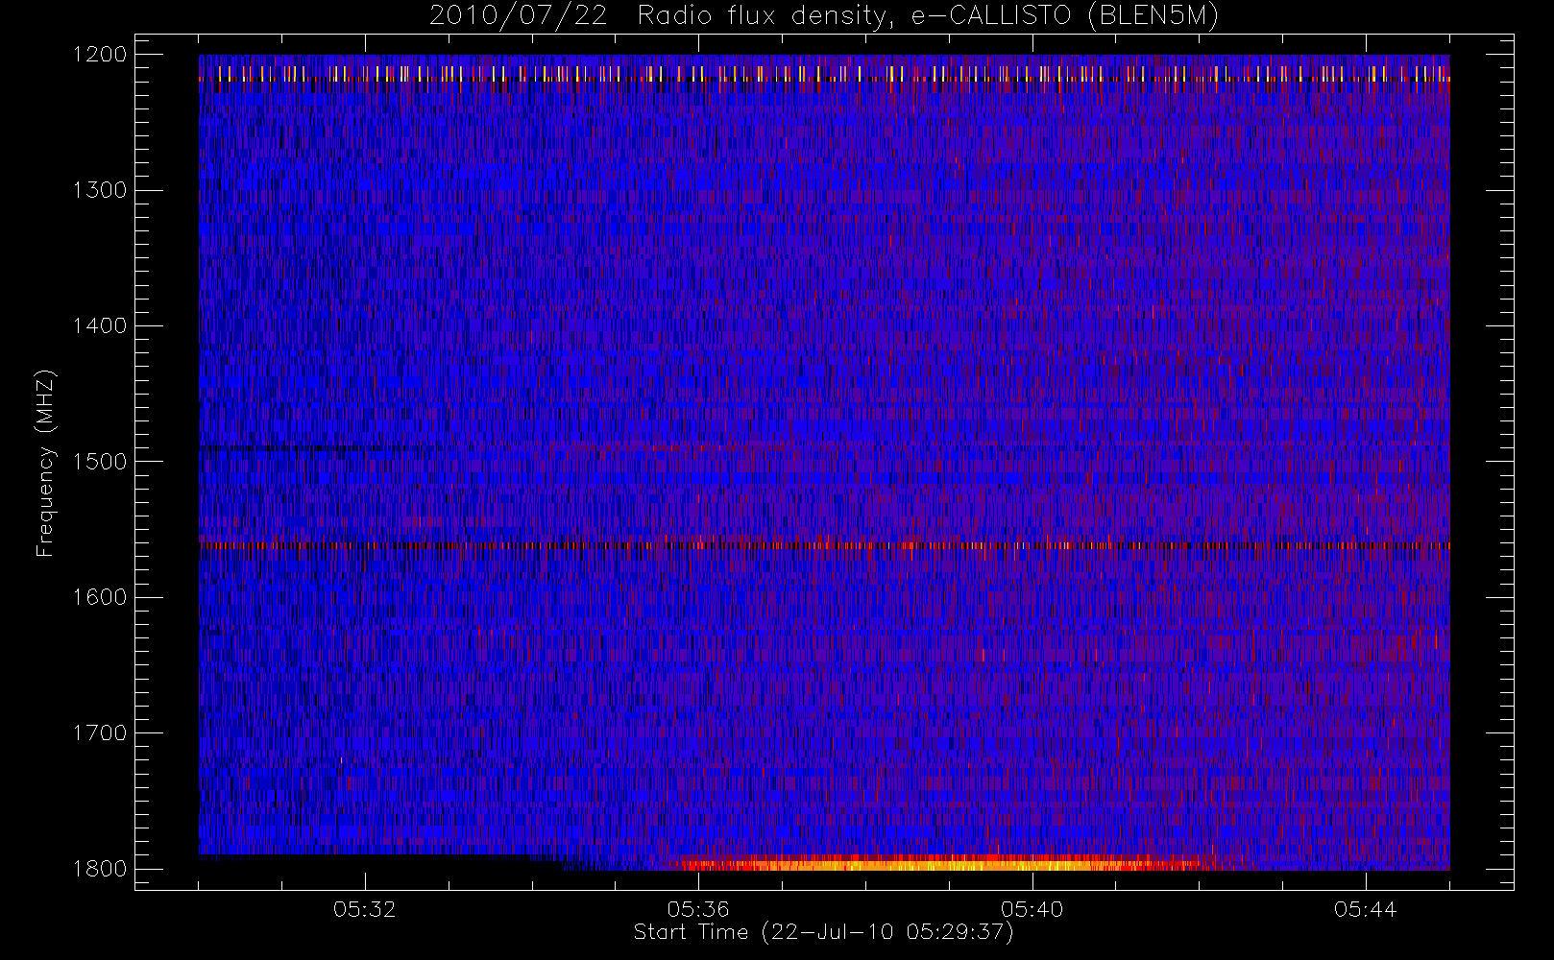The width and height of the screenshot is (1554, 960).
Task: Click the 05:36 time tick label
Action: click(698, 909)
